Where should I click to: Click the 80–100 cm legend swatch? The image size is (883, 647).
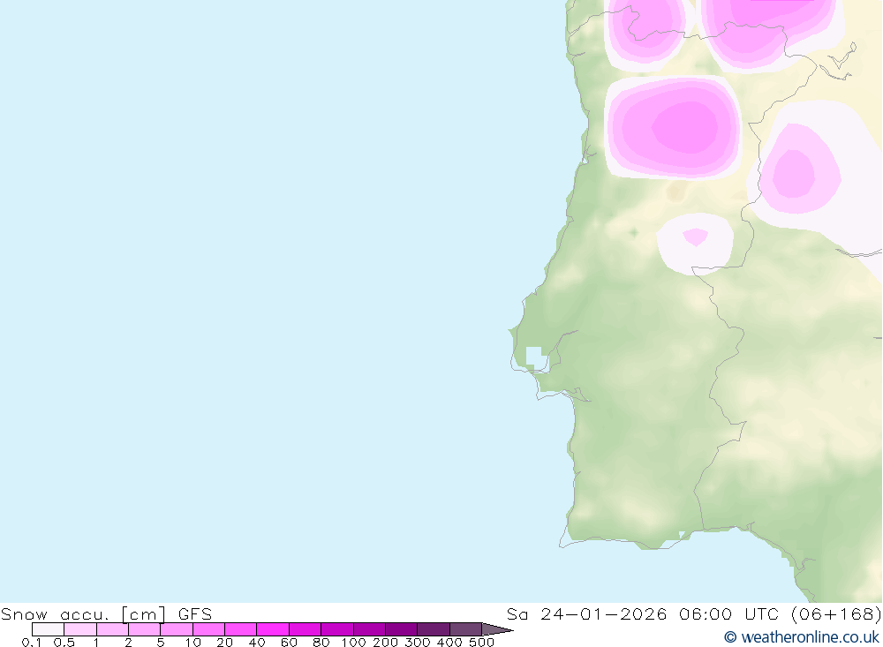337,629
